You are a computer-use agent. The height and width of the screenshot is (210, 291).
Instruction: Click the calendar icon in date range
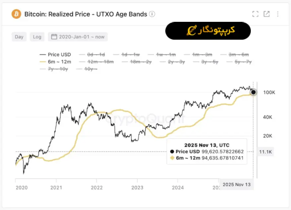click(x=54, y=37)
